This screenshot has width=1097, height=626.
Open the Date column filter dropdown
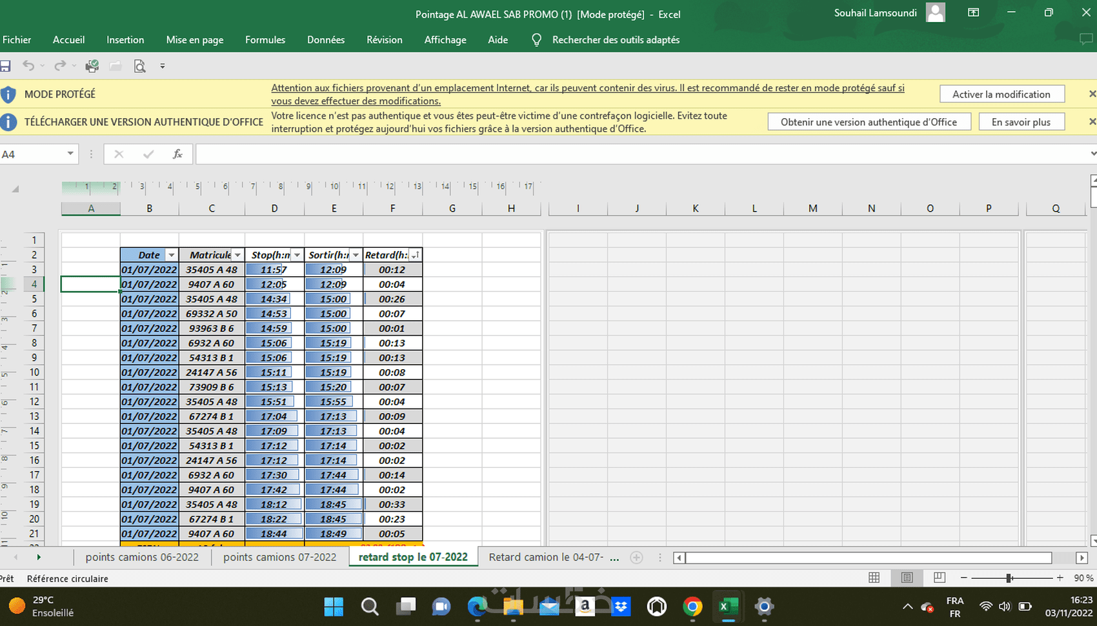(x=171, y=255)
